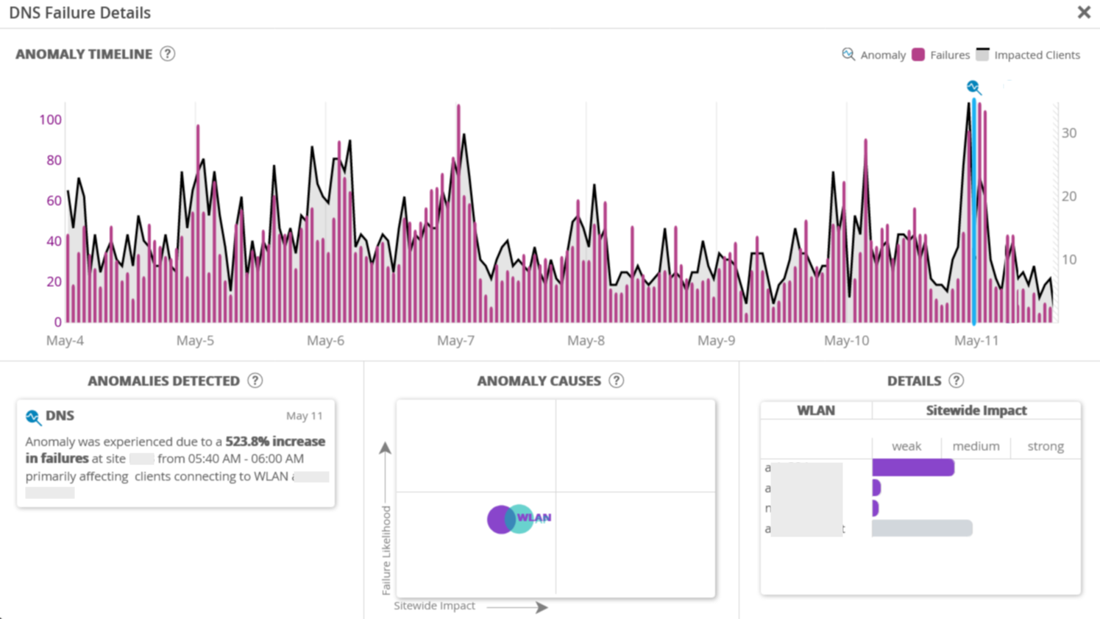Open the help icon next to Anomaly Causes
This screenshot has width=1100, height=619.
point(617,381)
